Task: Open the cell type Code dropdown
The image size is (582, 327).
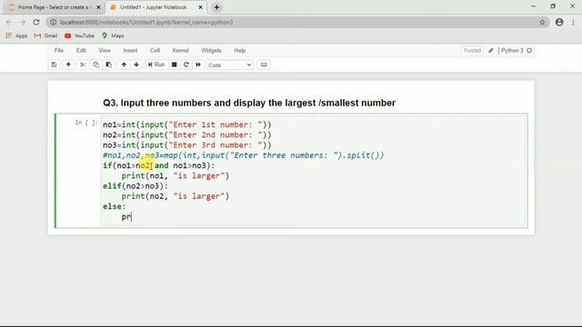Action: (x=230, y=64)
